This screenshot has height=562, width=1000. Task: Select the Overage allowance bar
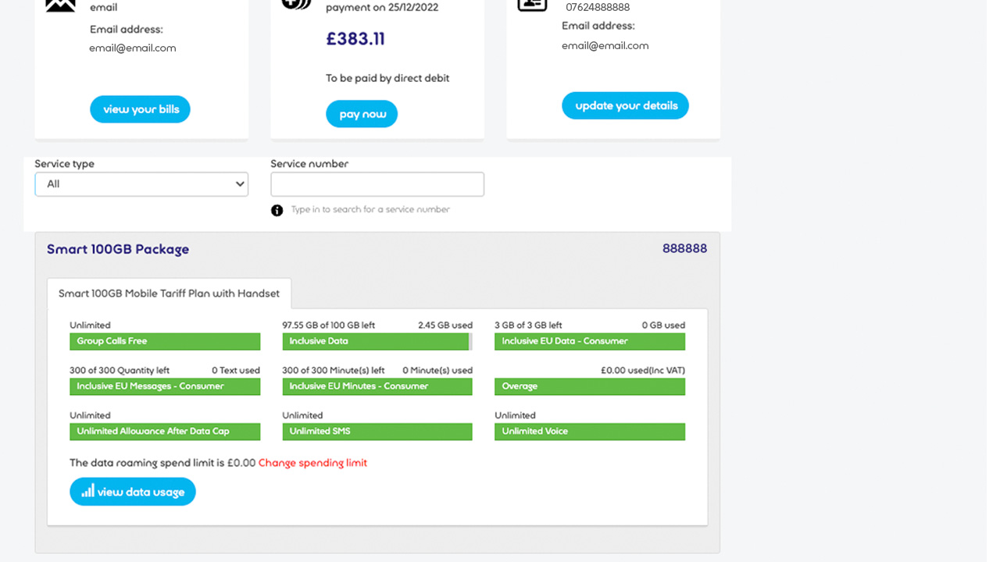pos(589,386)
